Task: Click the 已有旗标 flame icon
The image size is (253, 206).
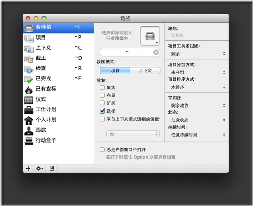Action: point(29,90)
